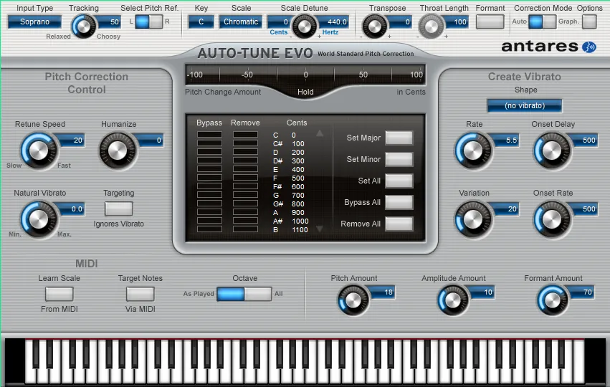This screenshot has width=610, height=387.
Task: Toggle Bypass for note C
Action: (x=209, y=135)
